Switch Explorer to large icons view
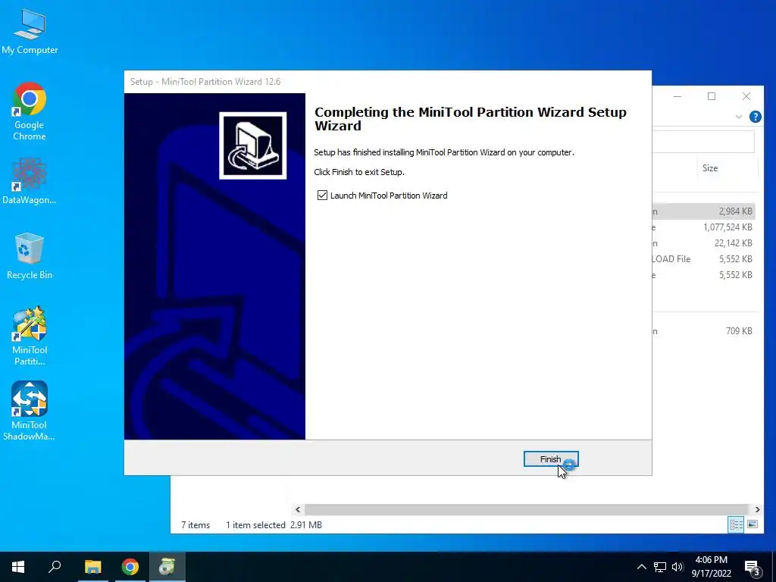The image size is (776, 582). click(753, 524)
